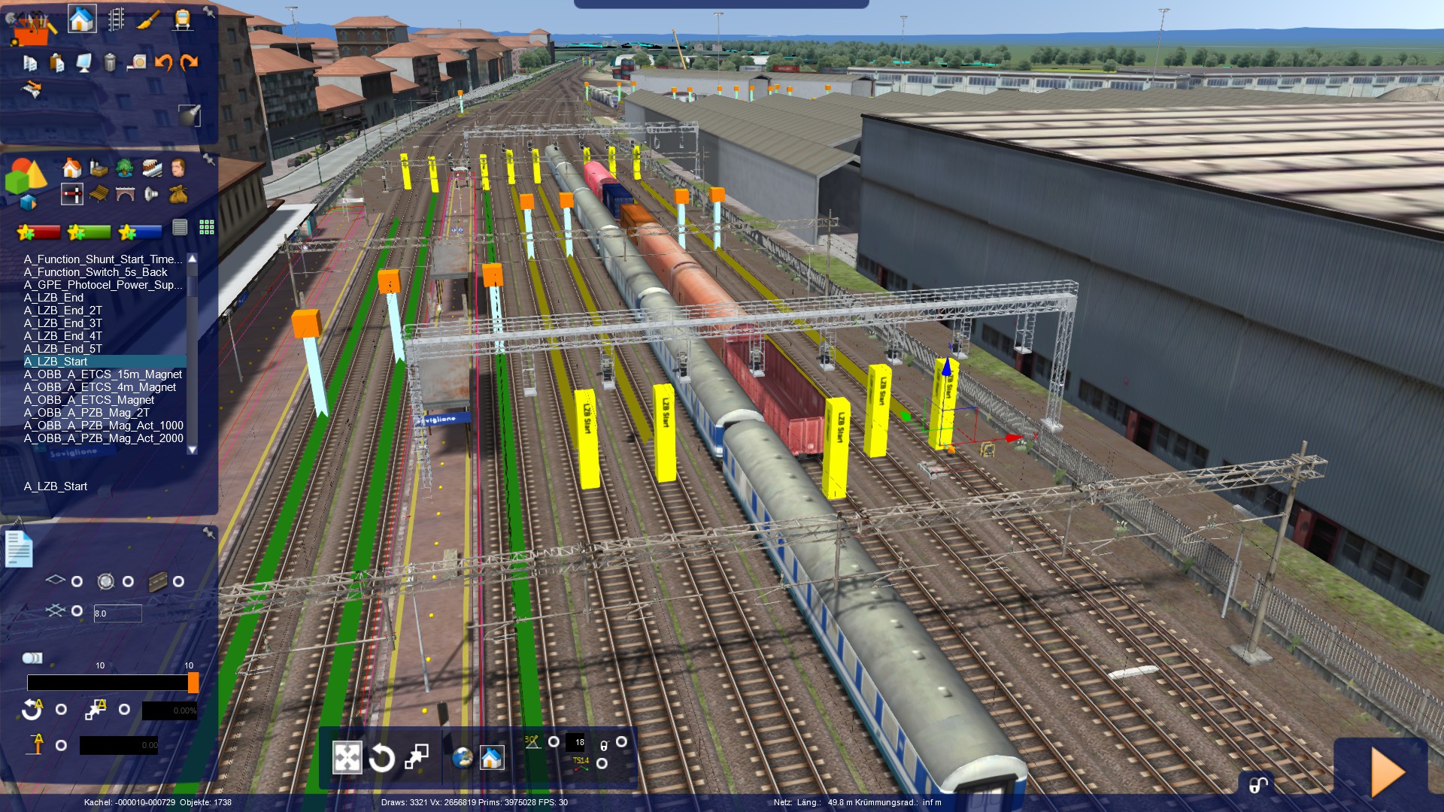
Task: Select the bridge arch category icon
Action: (x=125, y=195)
